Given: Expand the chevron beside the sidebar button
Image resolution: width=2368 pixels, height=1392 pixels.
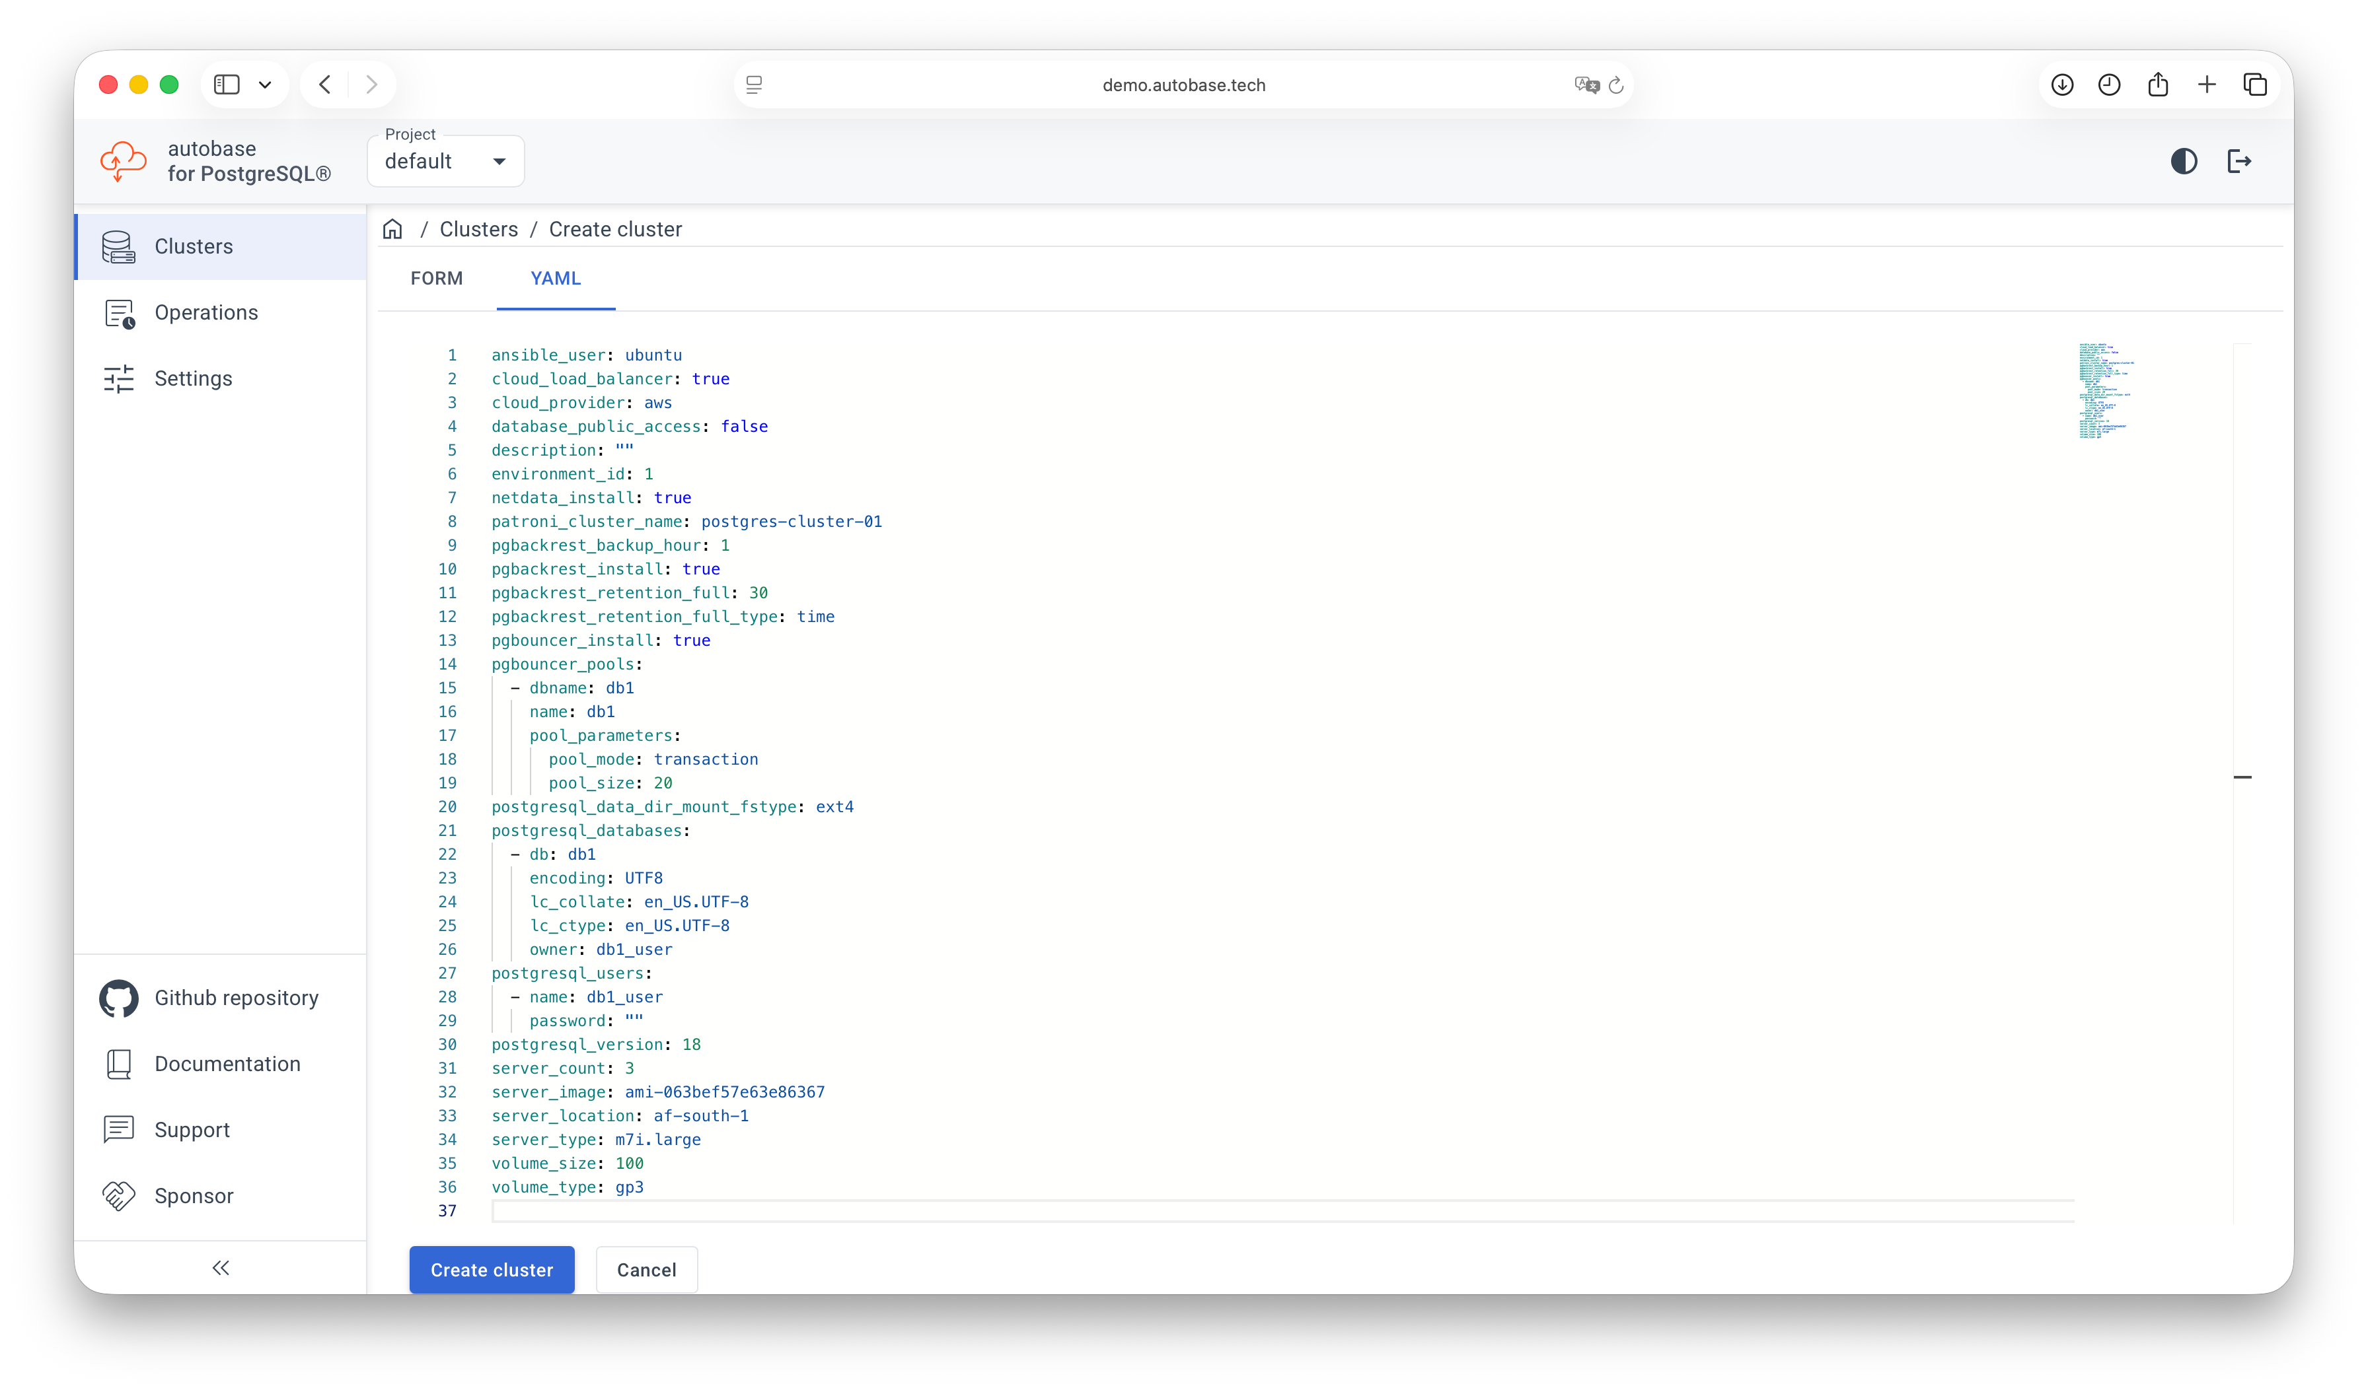Looking at the screenshot, I should (265, 84).
